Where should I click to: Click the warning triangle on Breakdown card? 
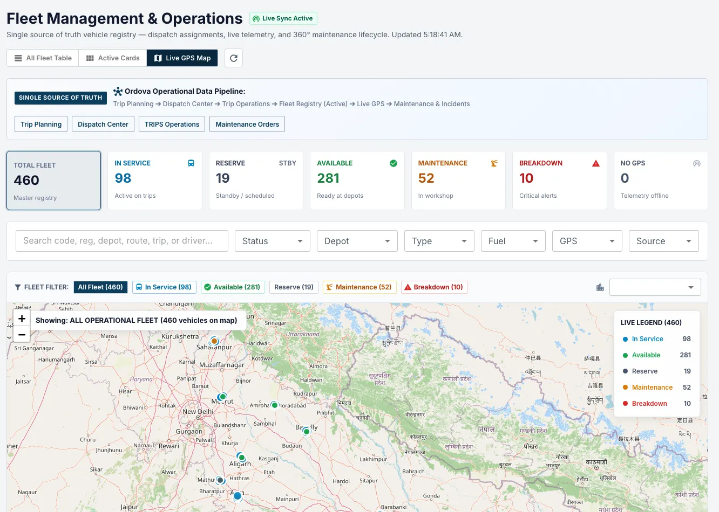(596, 163)
